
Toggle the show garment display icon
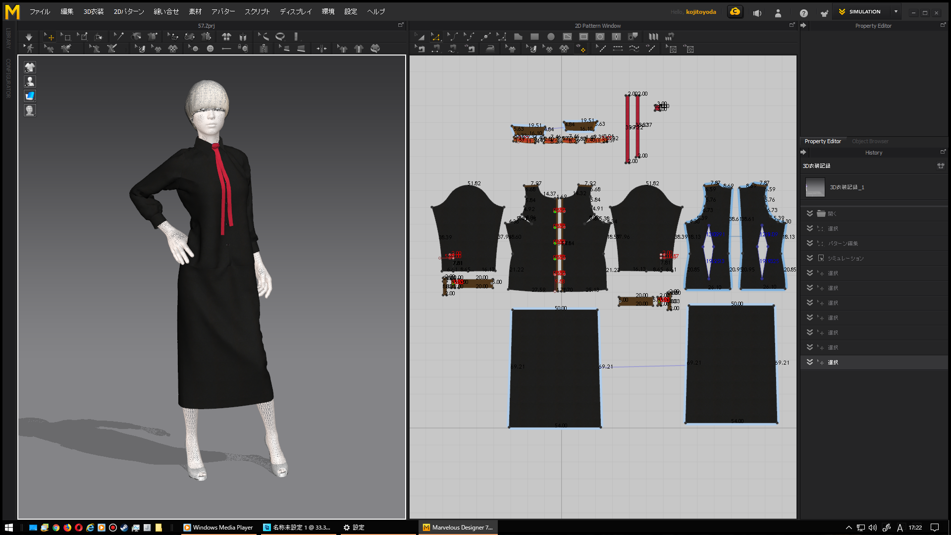tap(30, 67)
